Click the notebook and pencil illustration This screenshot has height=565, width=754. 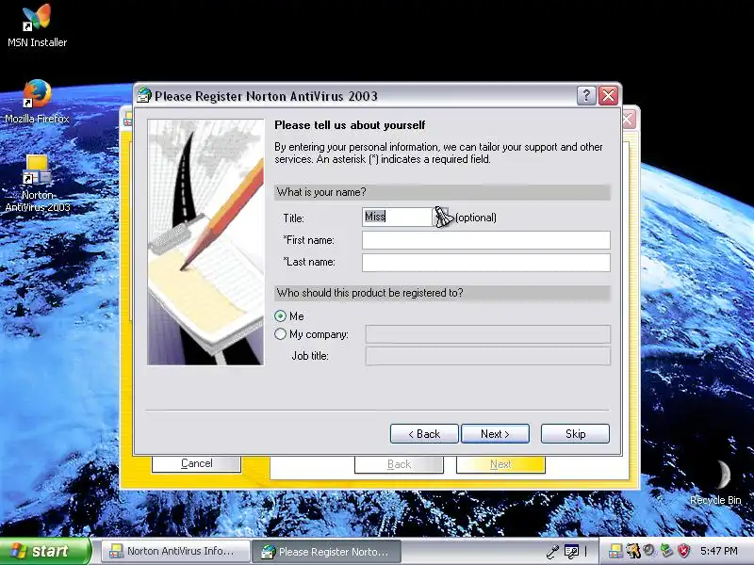pos(205,242)
